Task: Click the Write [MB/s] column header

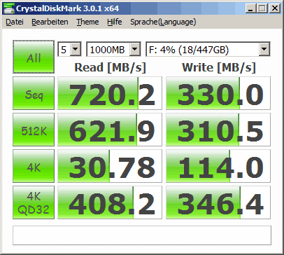Action: point(219,67)
